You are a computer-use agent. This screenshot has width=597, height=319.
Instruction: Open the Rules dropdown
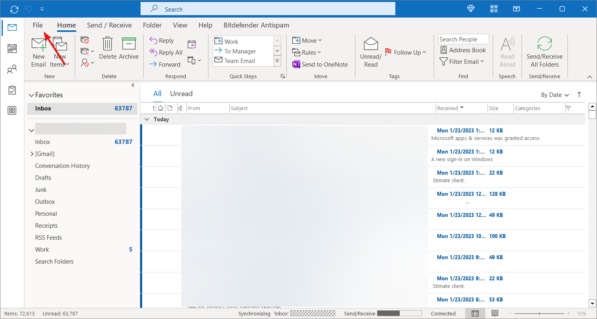pyautogui.click(x=306, y=52)
